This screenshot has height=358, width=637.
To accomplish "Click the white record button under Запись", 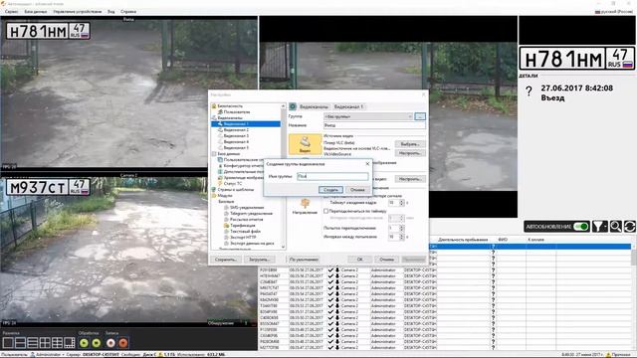I will point(110,343).
